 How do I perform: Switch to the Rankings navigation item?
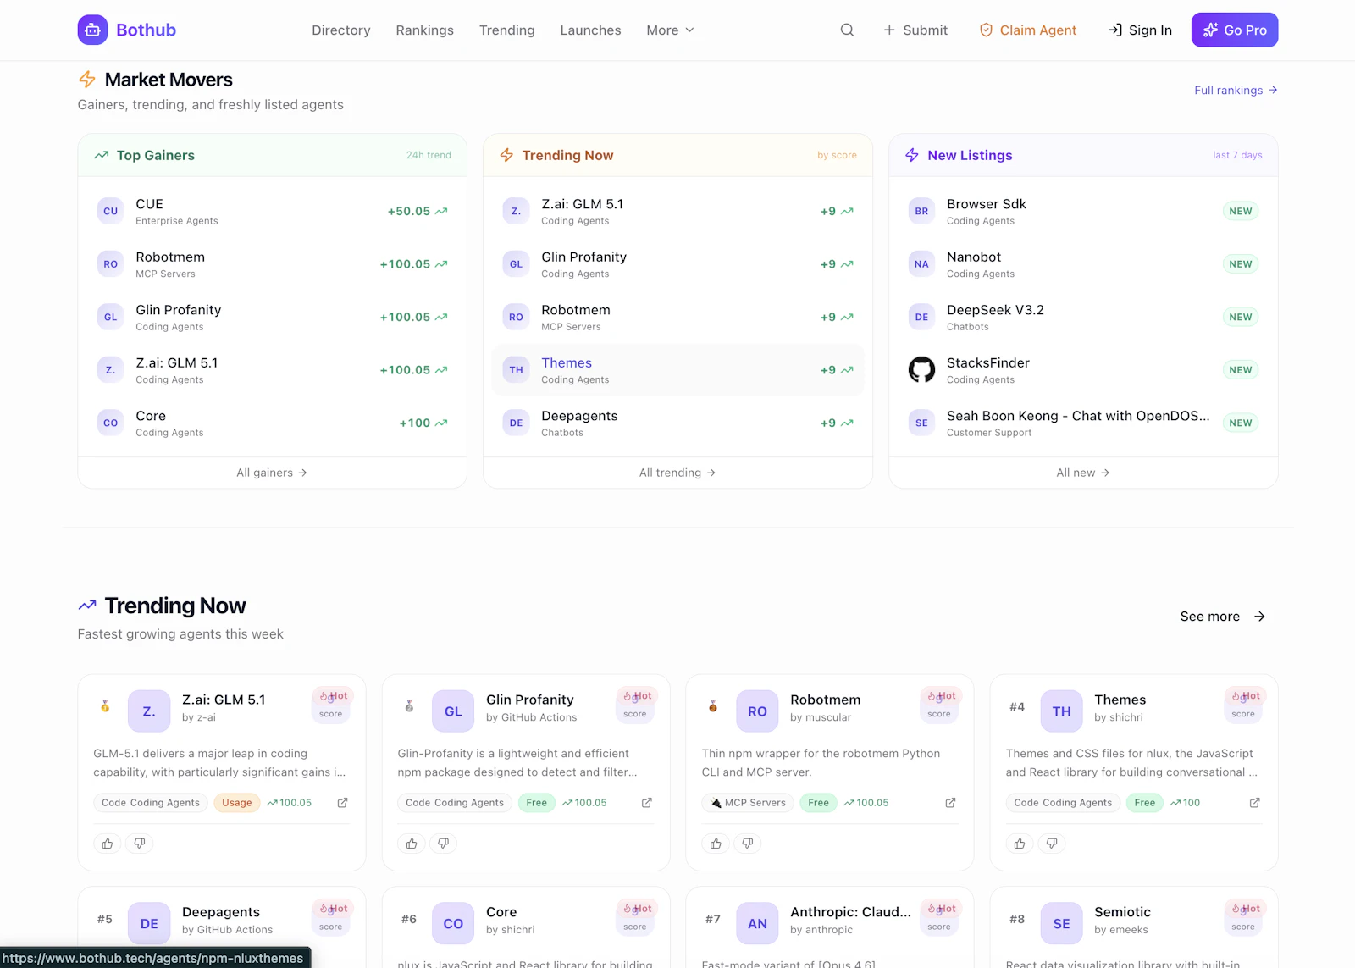(424, 30)
